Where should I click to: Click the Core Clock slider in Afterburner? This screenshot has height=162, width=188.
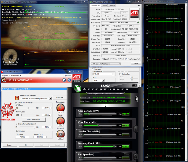100,126
